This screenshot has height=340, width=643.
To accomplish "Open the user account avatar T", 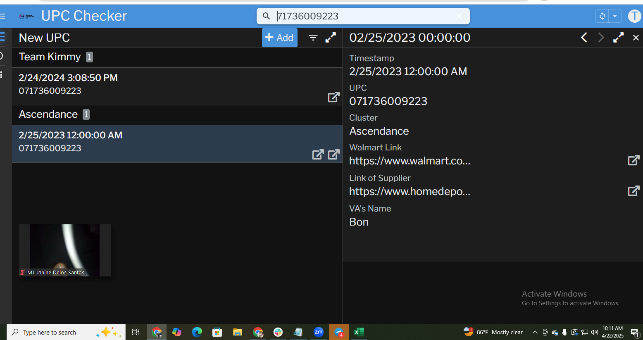I will click(634, 16).
